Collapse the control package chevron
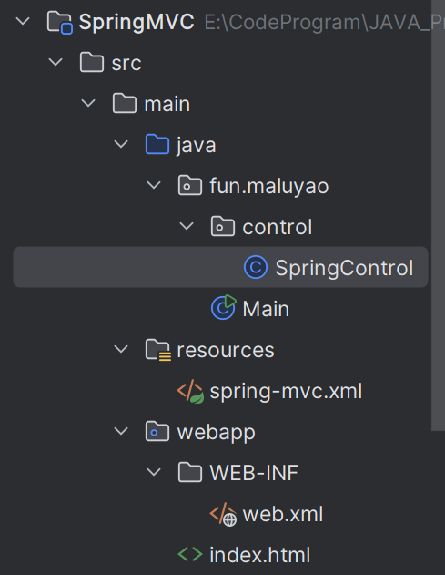 click(187, 226)
